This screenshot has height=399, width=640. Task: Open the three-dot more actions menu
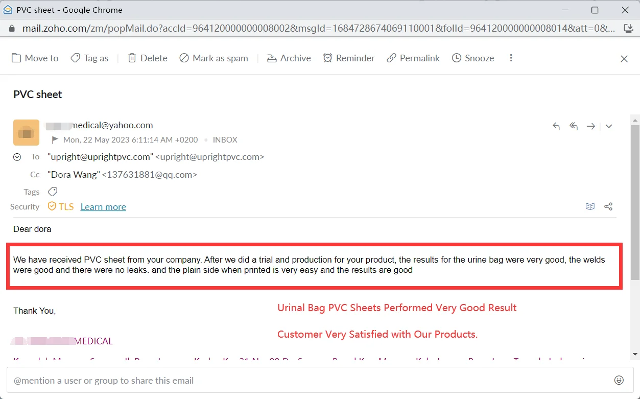511,58
